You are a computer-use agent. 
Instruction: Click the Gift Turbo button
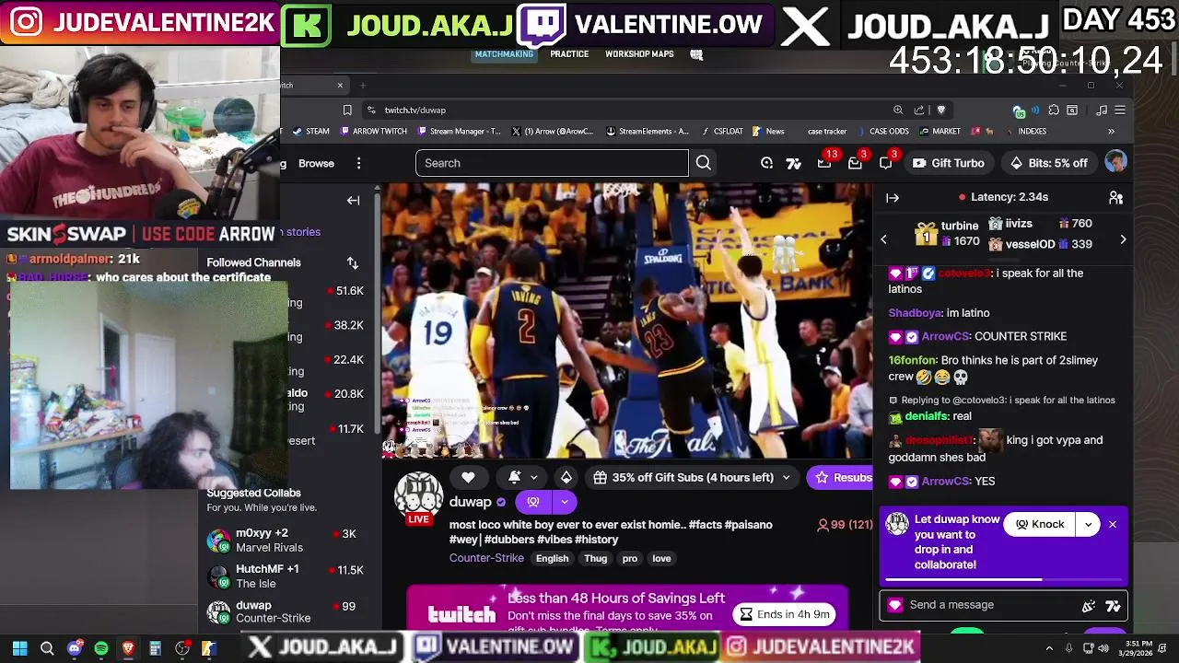point(948,163)
